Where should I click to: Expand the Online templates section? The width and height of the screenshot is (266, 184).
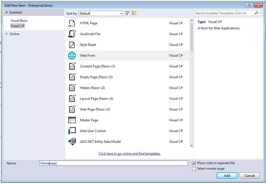pos(7,34)
